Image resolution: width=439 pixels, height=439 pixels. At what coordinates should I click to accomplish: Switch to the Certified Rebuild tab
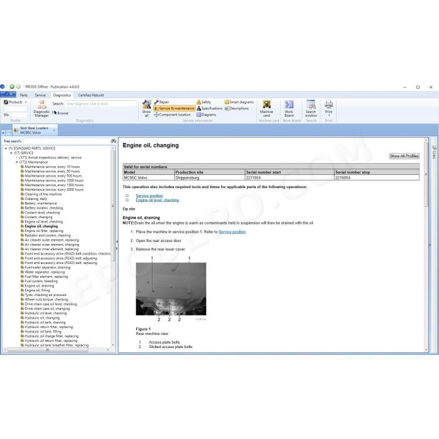coord(91,95)
